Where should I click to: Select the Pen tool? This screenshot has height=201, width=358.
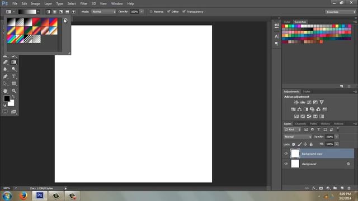(x=5, y=76)
